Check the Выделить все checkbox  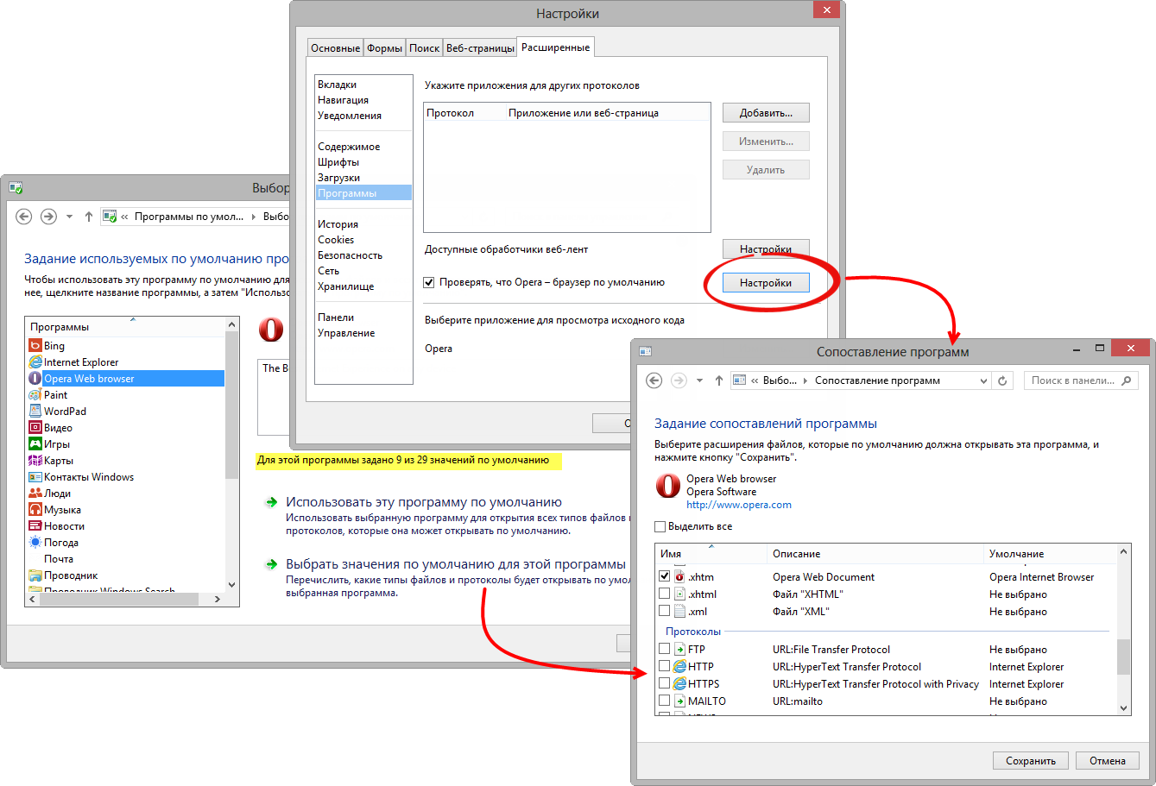[660, 526]
